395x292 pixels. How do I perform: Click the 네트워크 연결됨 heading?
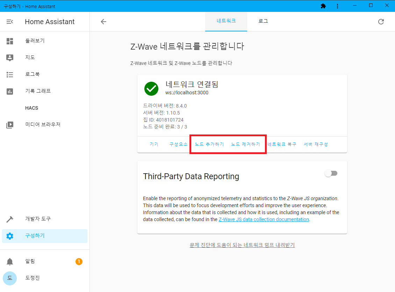tap(192, 84)
